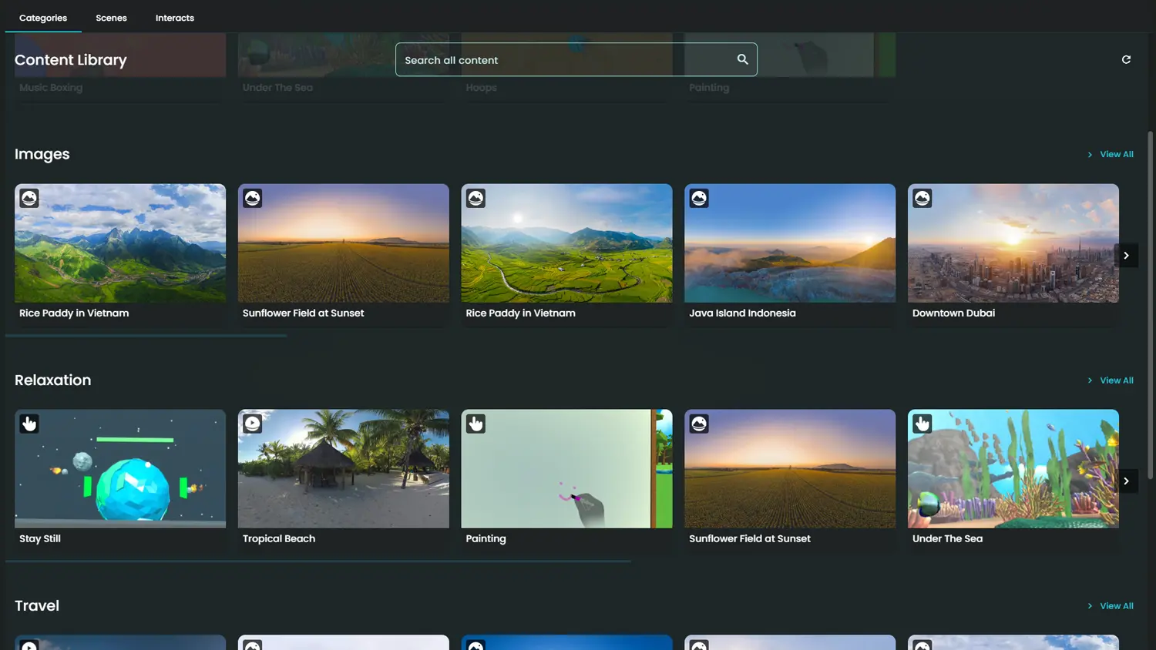Click the Relaxation row horizontal scroll indicator
Screen dimensions: 1156x650
coord(318,561)
